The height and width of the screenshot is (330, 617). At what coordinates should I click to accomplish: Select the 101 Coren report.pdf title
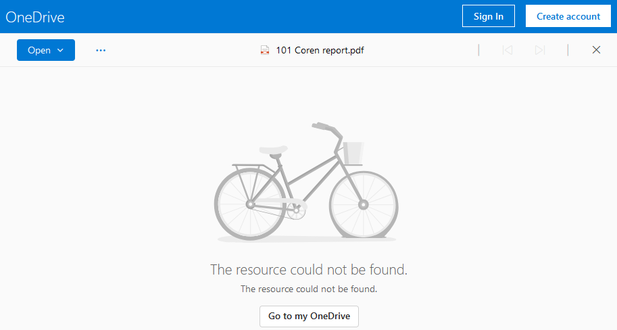(320, 51)
